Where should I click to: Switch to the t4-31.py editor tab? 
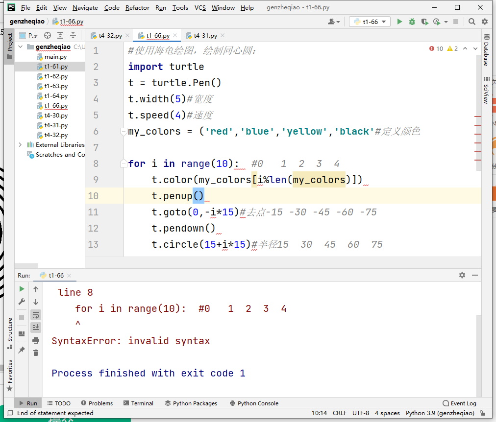point(205,36)
